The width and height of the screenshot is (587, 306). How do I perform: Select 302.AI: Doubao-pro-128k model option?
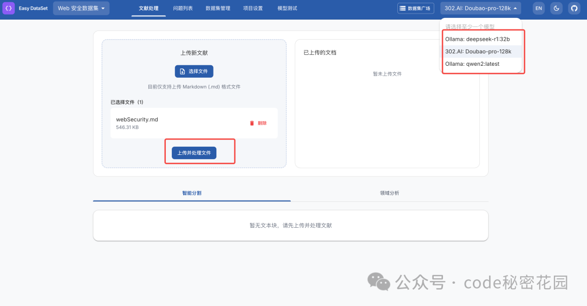coord(481,51)
